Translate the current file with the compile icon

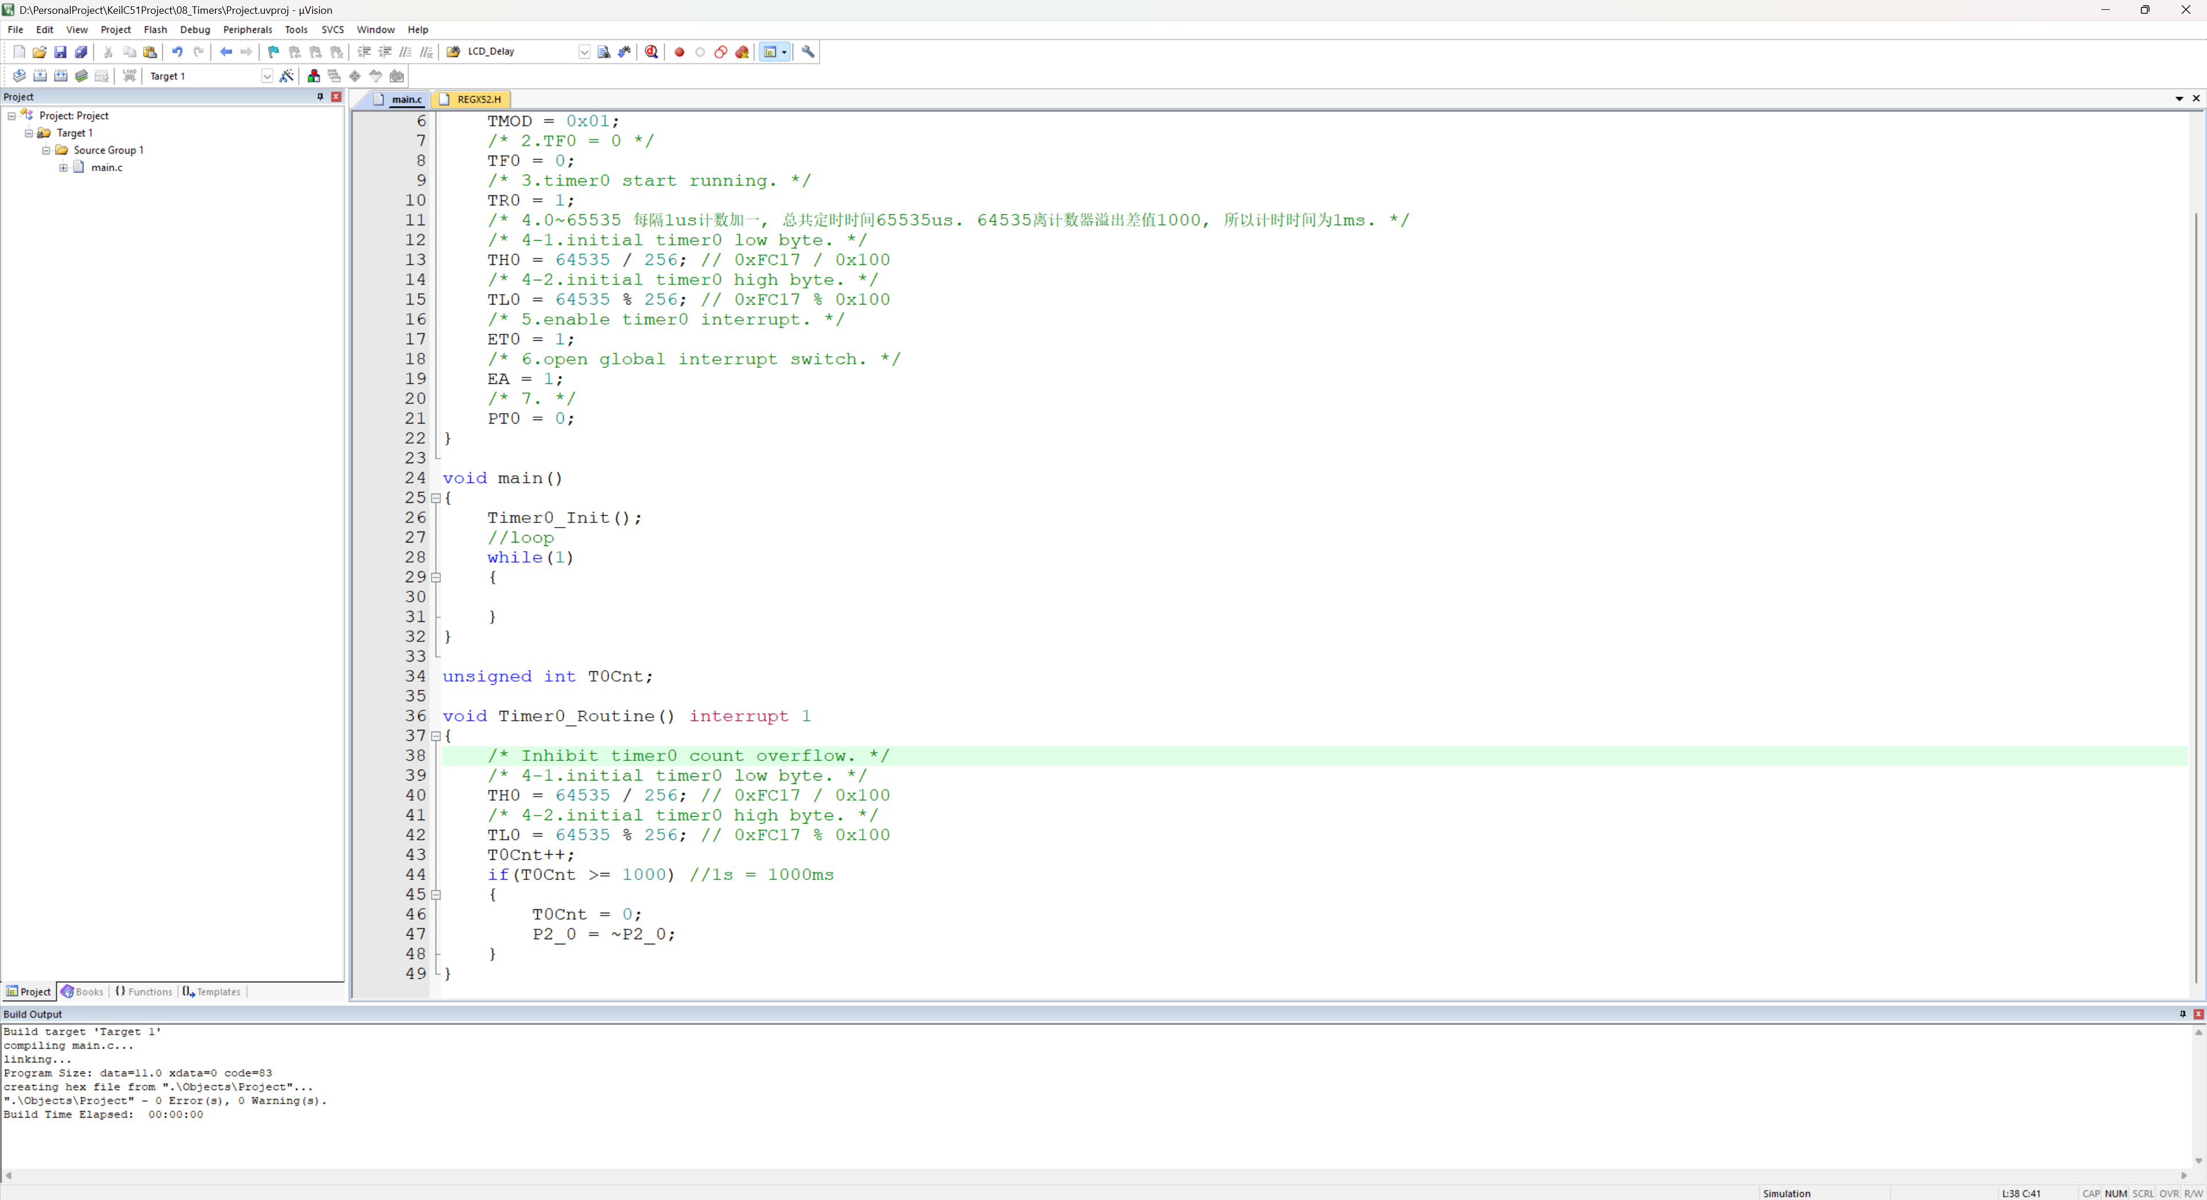pos(19,75)
